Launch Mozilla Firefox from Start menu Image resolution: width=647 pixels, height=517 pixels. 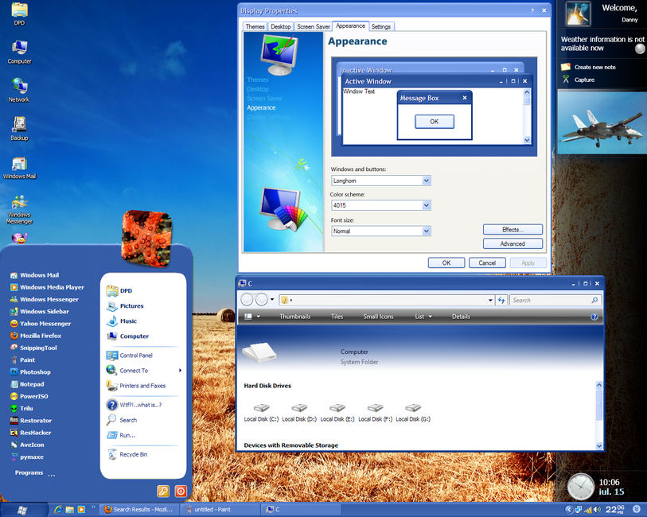click(x=36, y=336)
